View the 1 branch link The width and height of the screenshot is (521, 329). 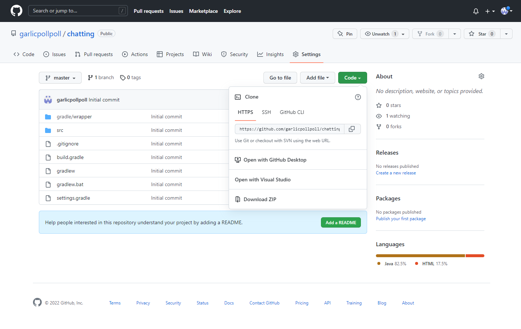101,78
